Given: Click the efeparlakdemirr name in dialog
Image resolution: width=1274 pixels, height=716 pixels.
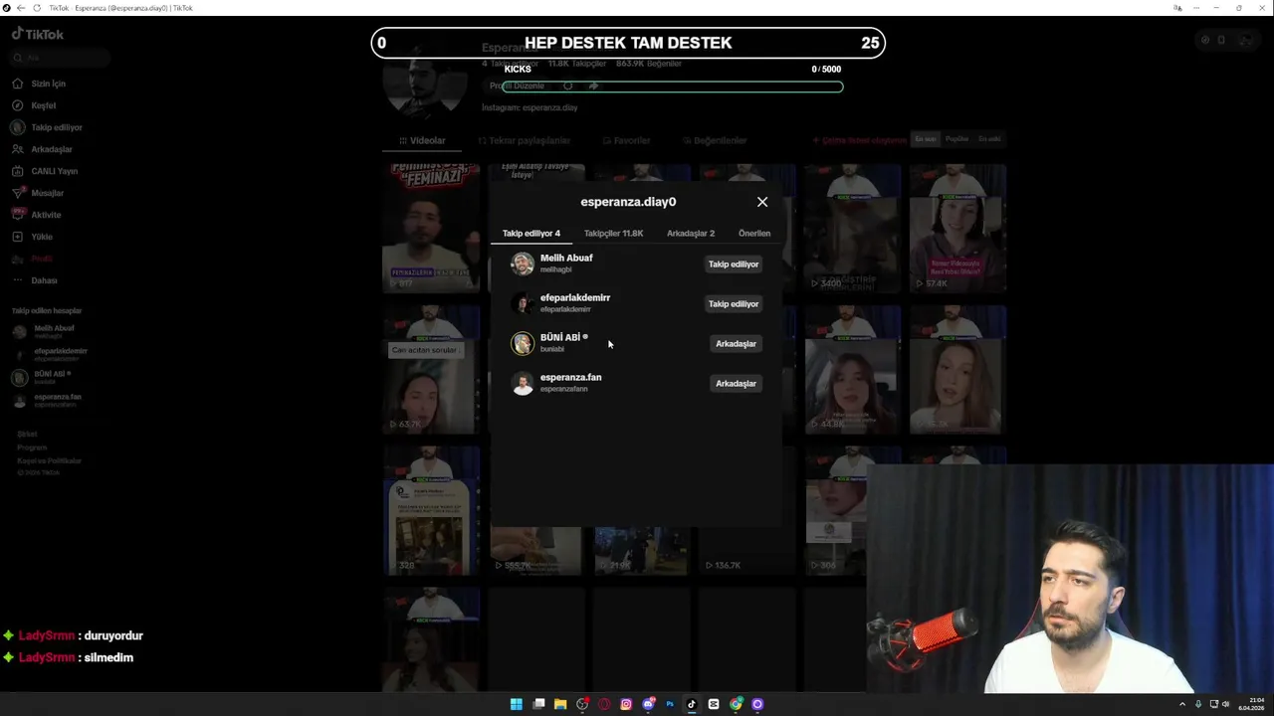Looking at the screenshot, I should coord(575,297).
